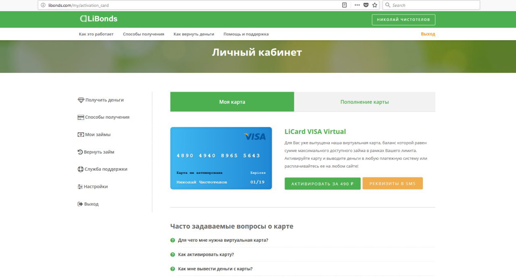Viewport: 516px width, 280px height.
Task: Click the LiCard VISA Virtual heading
Action: [315, 132]
